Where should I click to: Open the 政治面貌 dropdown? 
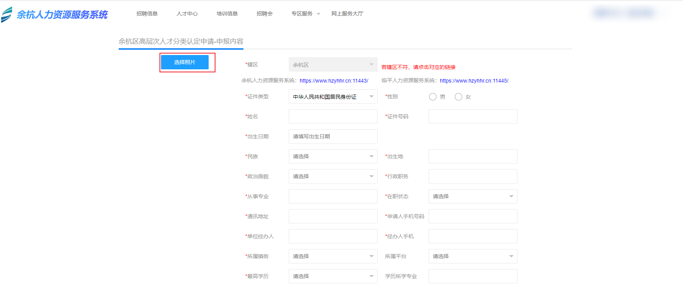click(x=333, y=176)
